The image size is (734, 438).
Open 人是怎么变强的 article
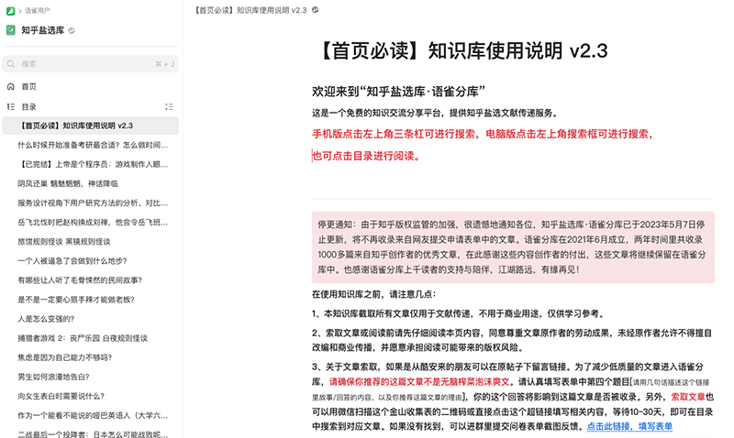pyautogui.click(x=47, y=319)
